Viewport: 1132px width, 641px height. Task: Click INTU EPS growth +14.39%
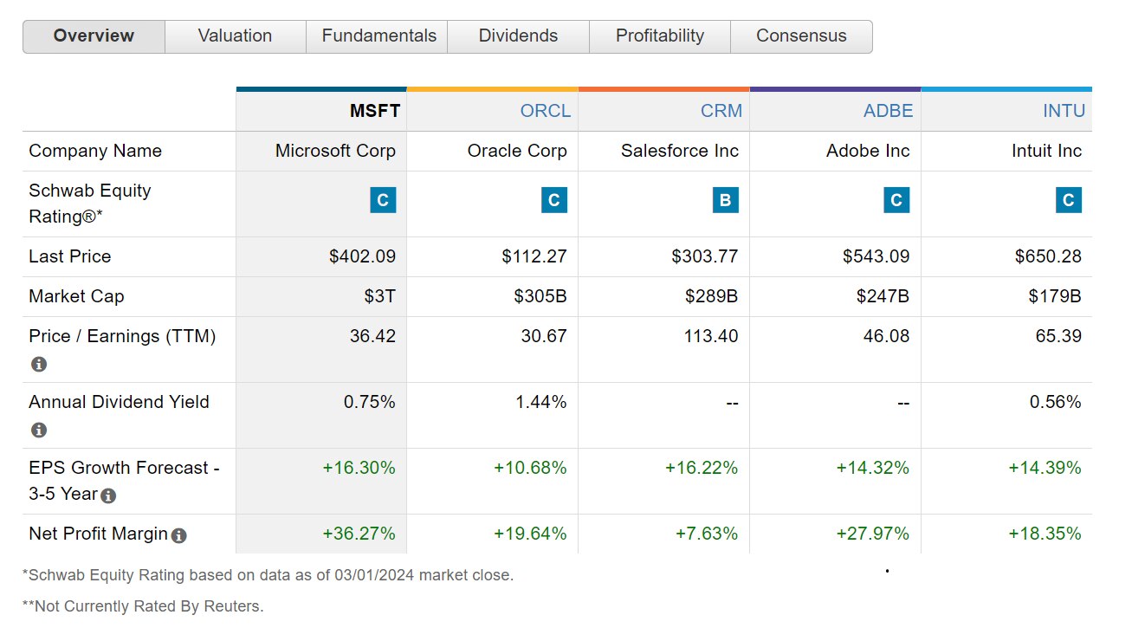point(1045,468)
